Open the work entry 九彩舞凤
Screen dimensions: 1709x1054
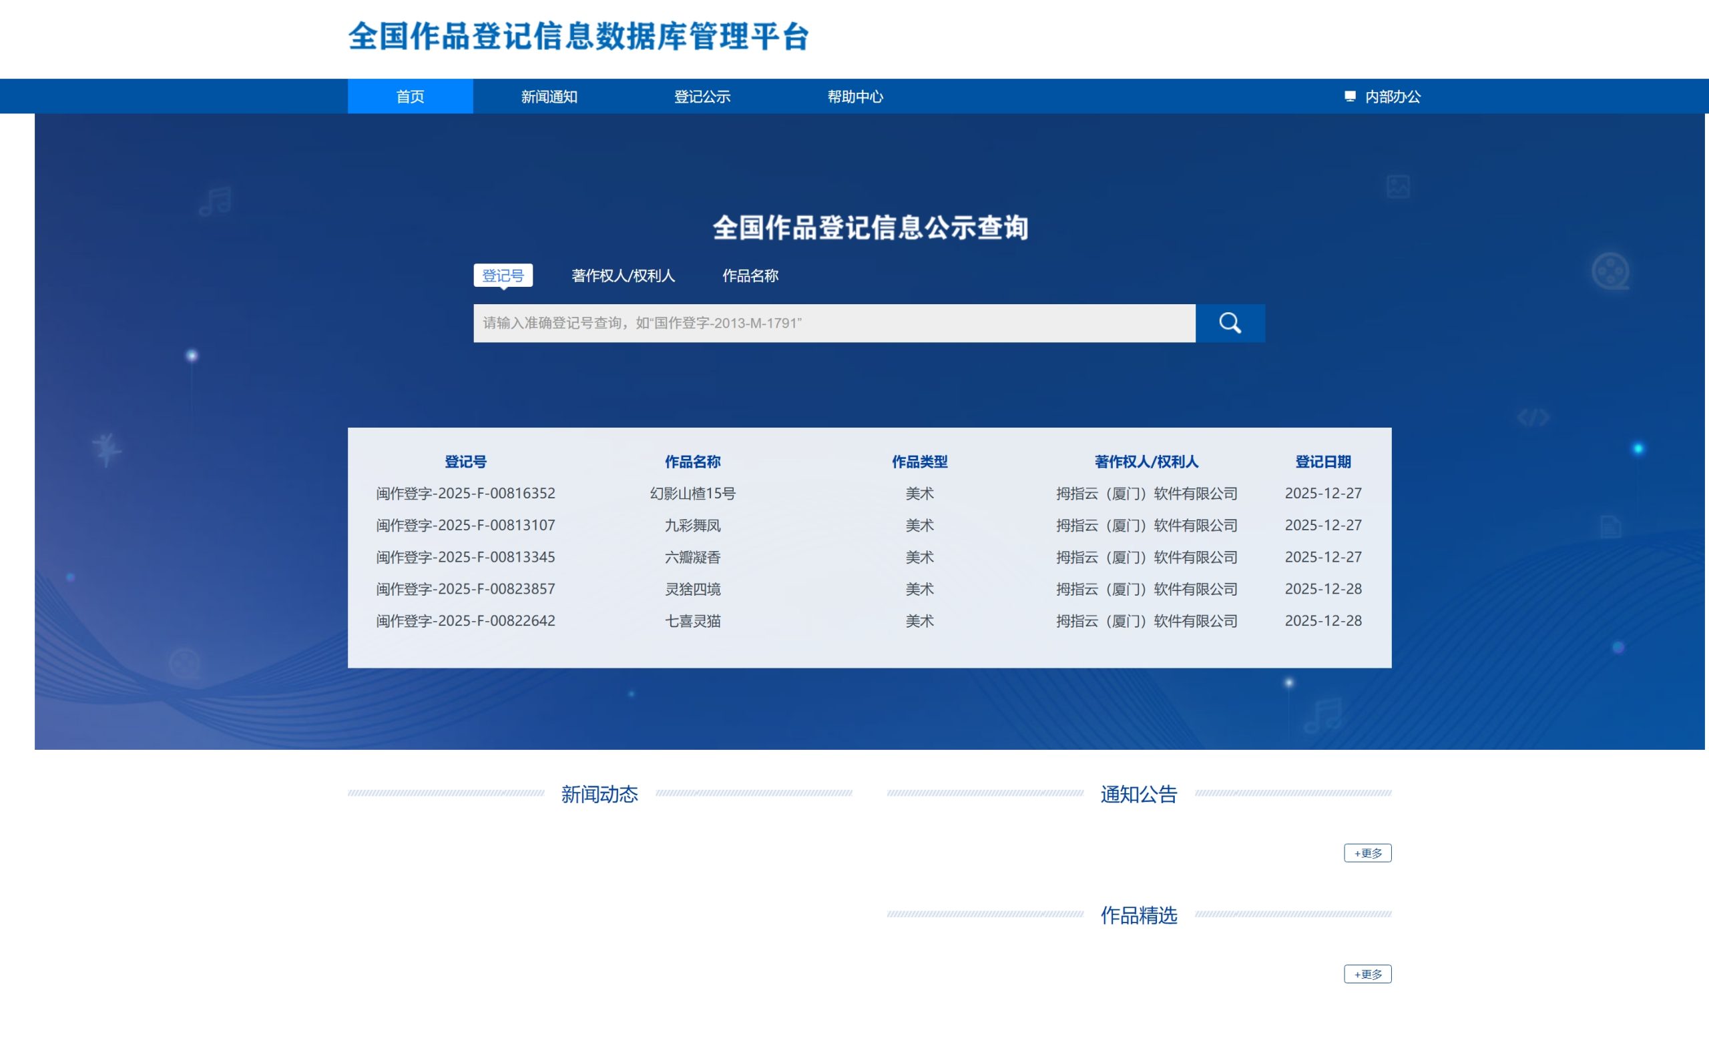[x=692, y=525]
